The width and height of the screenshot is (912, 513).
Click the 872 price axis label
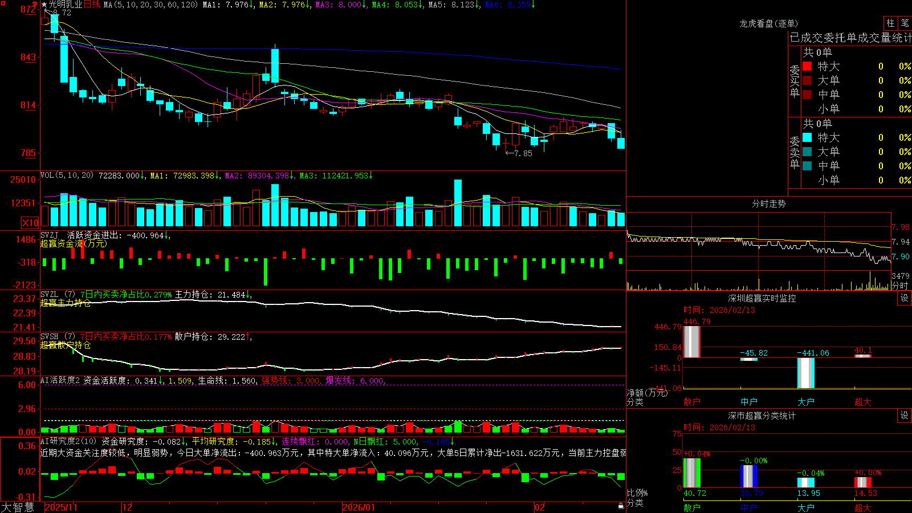[x=28, y=9]
